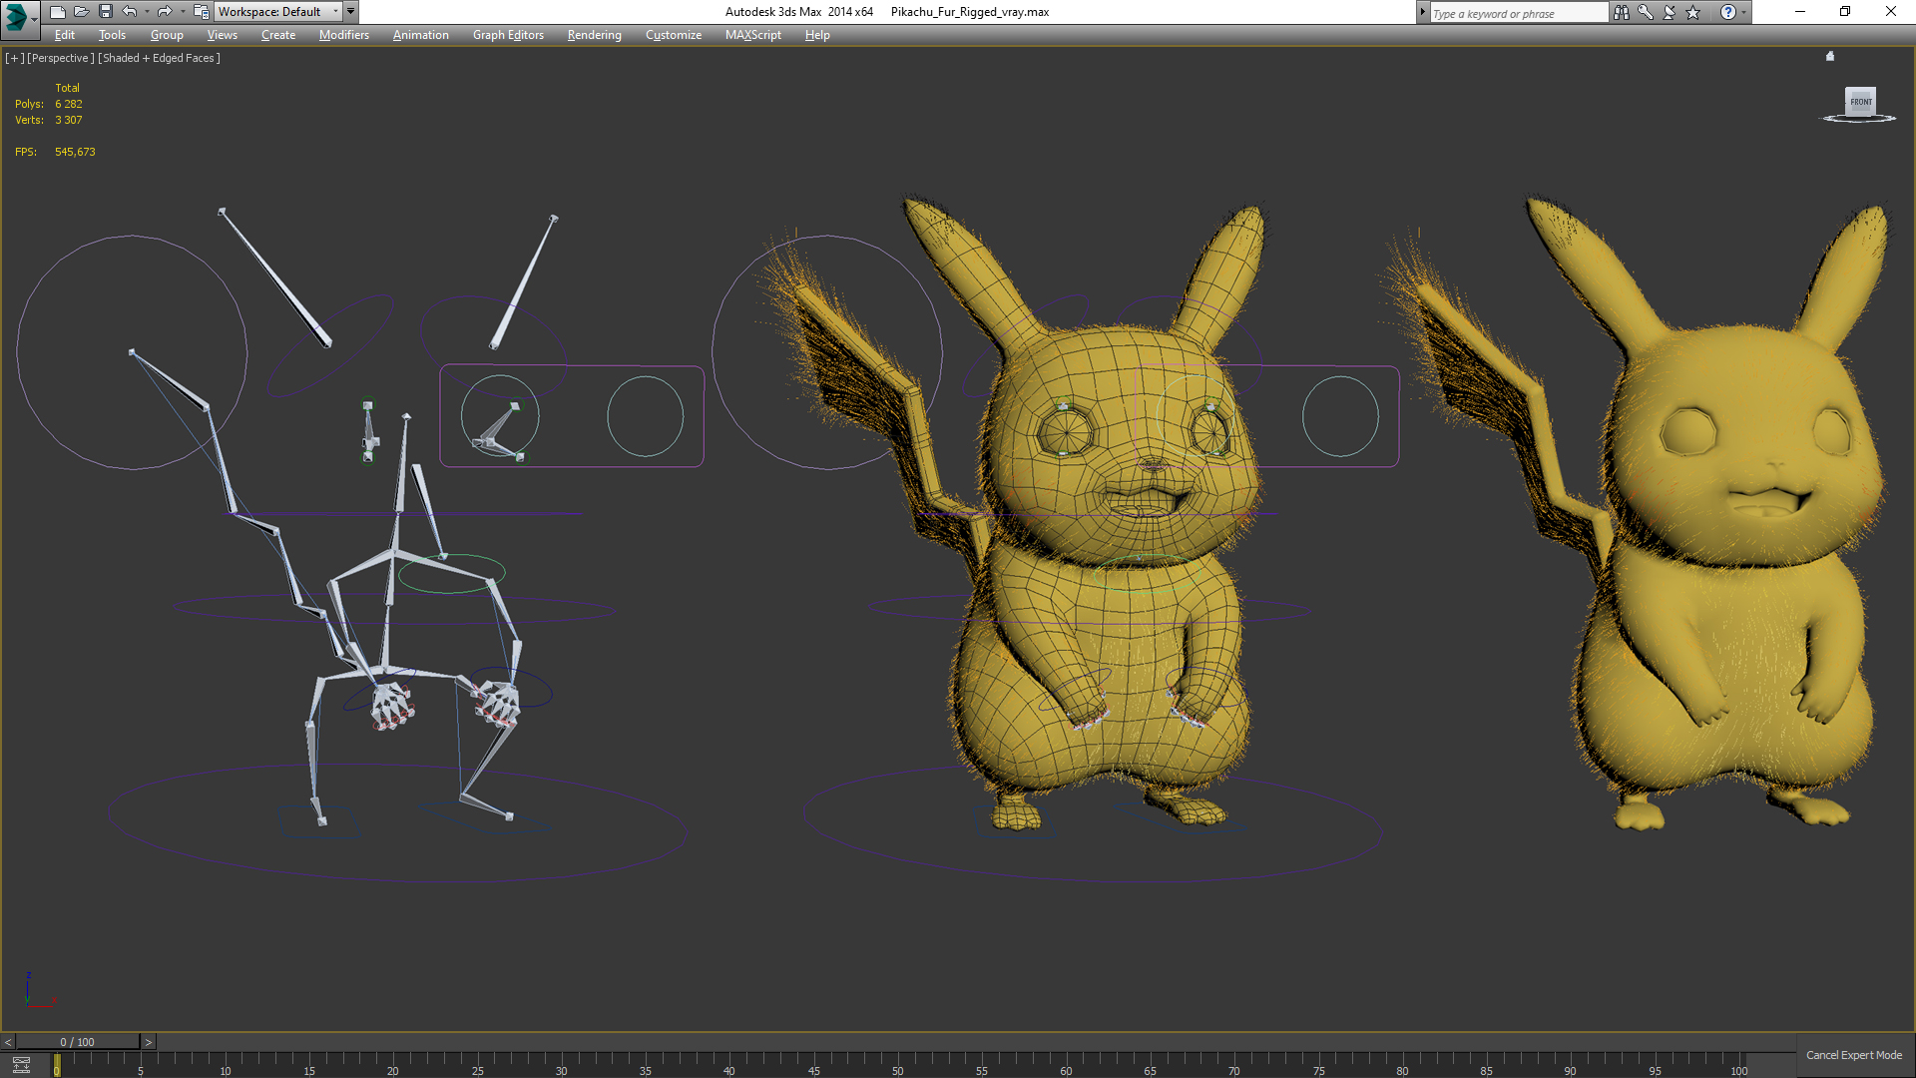
Task: Expand Undo history dropdown arrow
Action: tap(147, 12)
